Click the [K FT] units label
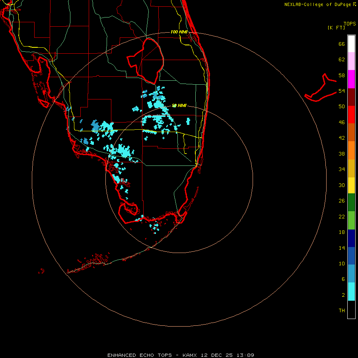This screenshot has width=358, height=358. click(x=336, y=28)
